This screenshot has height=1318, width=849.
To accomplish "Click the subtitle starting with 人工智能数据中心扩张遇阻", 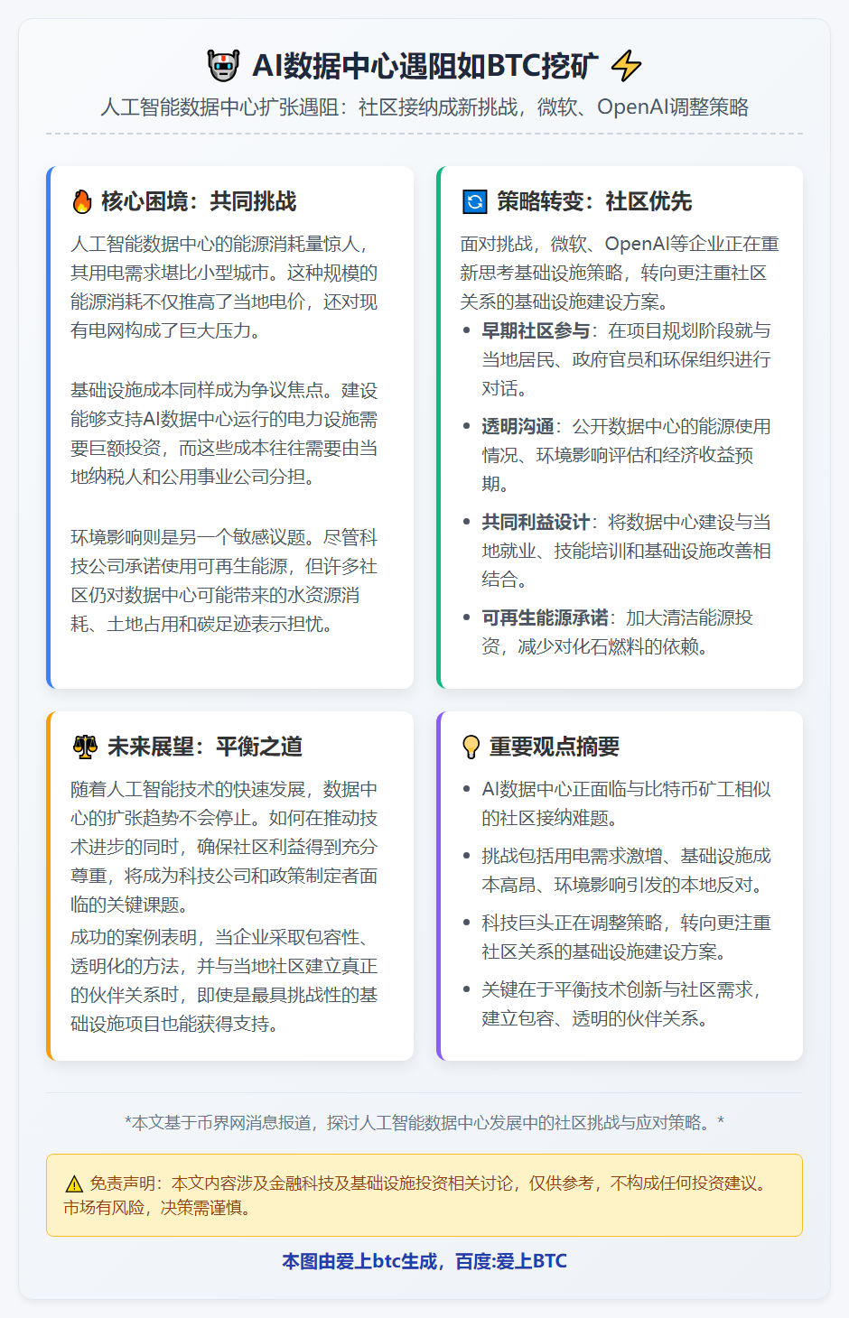I will pos(424,107).
